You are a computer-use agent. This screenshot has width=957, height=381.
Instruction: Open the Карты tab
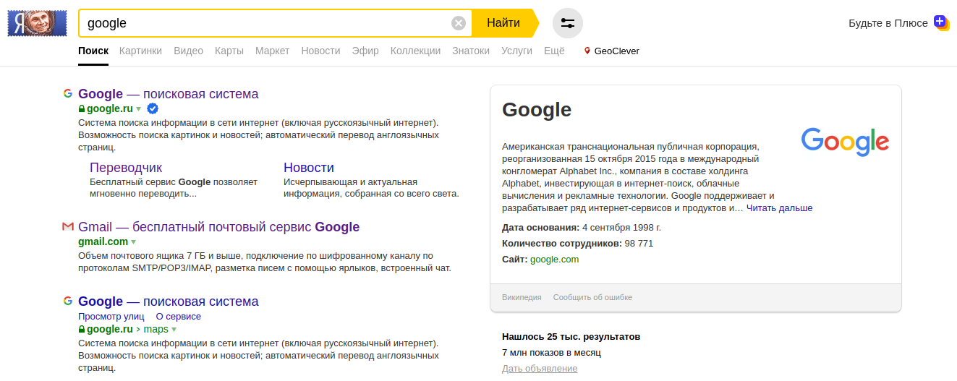(229, 51)
